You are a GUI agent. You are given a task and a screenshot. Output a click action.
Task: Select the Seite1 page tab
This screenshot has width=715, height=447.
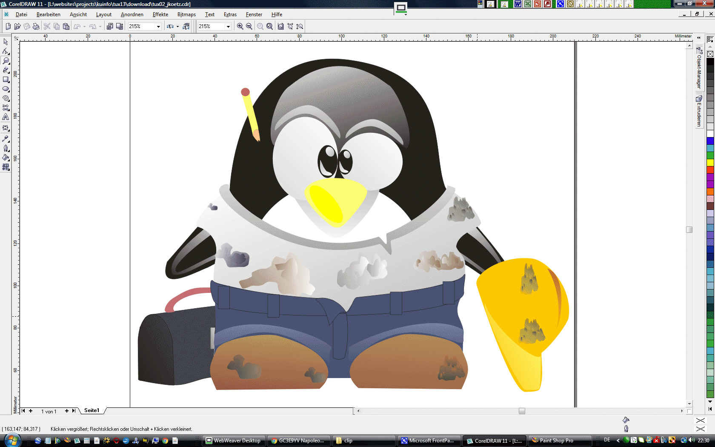92,410
